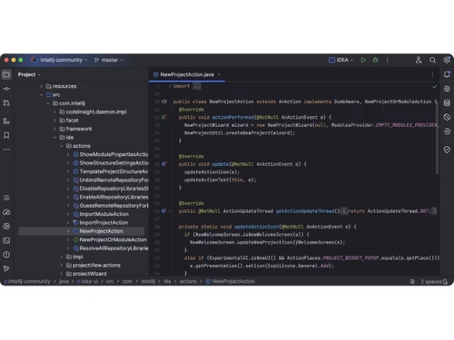
Task: Debug the IDEA configuration
Action: click(x=375, y=60)
